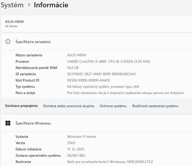The image size is (192, 166).
Task: Click the Procesor label
Action: click(x=22, y=61)
